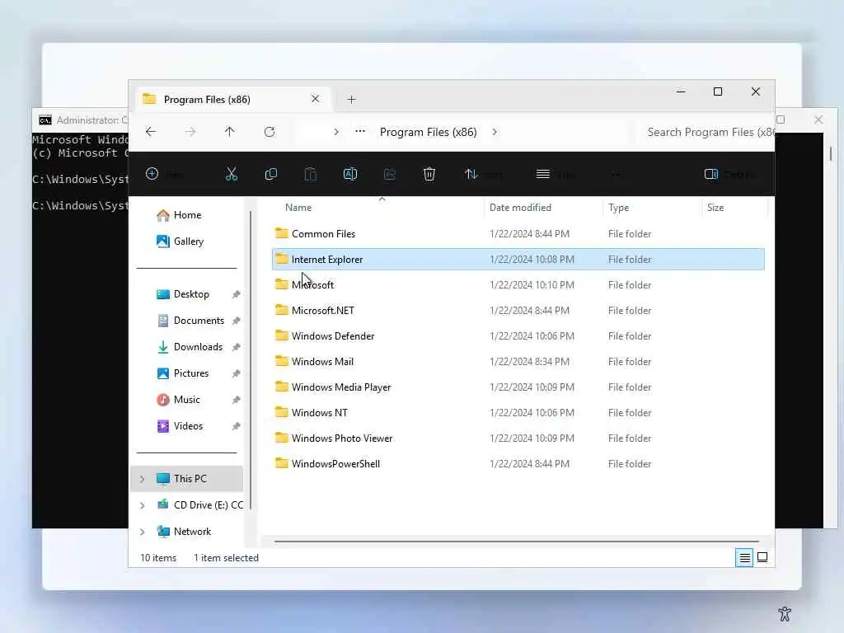
Task: Close the Program Files (x86) tab
Action: 316,99
